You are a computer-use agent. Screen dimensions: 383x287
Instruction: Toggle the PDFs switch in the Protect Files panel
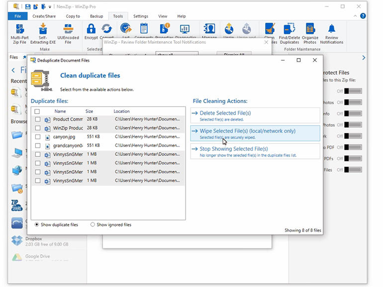click(x=353, y=158)
